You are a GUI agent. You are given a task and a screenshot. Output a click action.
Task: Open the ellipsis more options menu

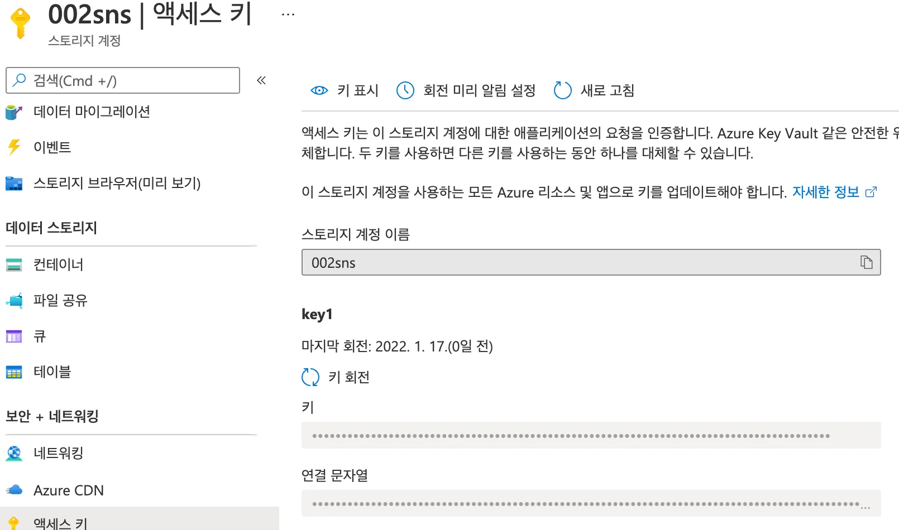288,15
